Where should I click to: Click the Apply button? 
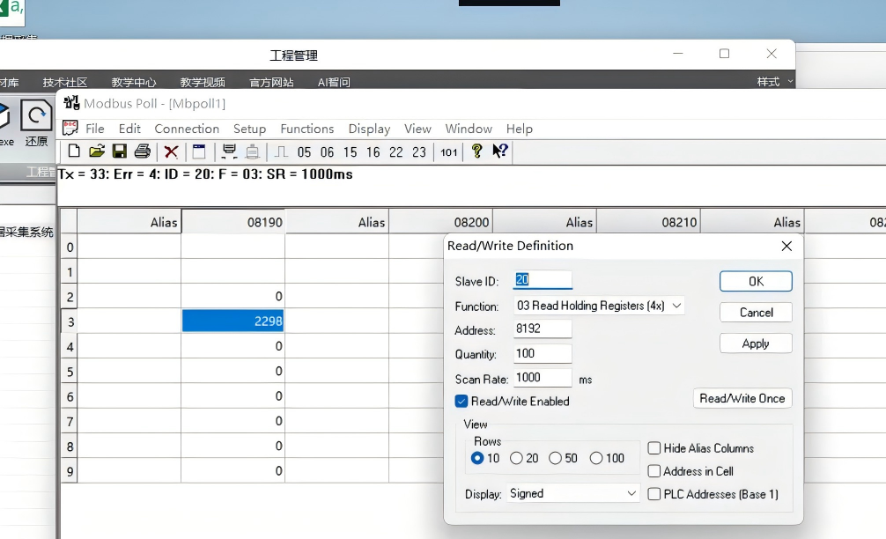tap(755, 343)
